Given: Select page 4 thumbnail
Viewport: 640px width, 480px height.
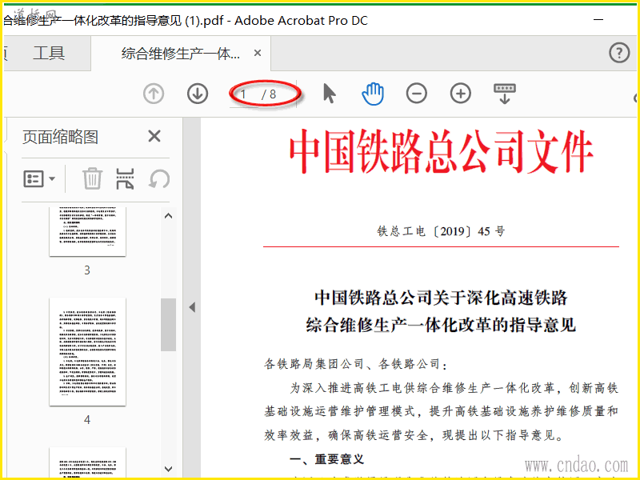Looking at the screenshot, I should (87, 352).
